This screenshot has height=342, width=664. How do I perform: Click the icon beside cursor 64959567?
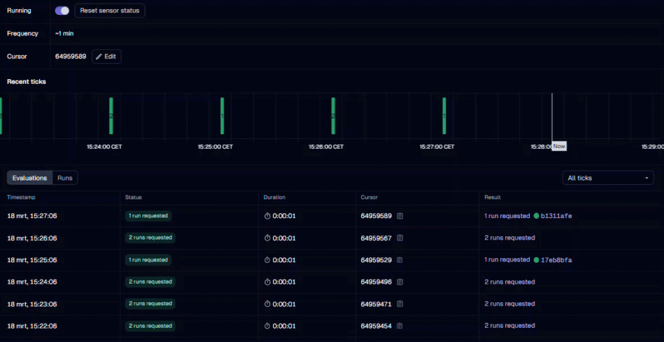point(400,238)
